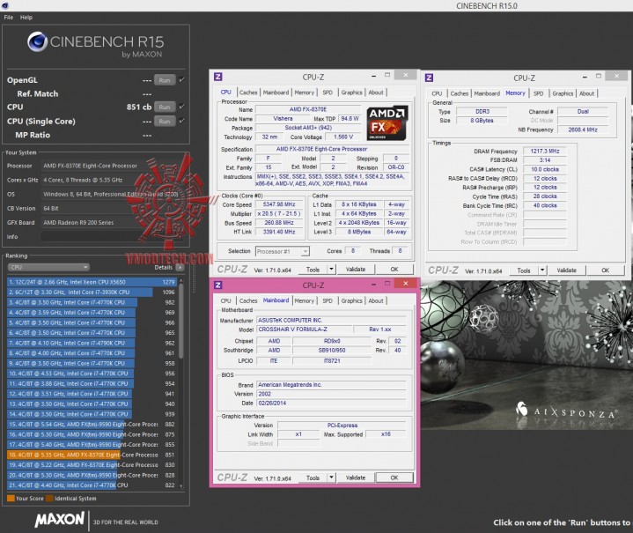This screenshot has height=533, width=633.
Task: Click Validate in CPU-Z CPU window
Action: tap(356, 269)
